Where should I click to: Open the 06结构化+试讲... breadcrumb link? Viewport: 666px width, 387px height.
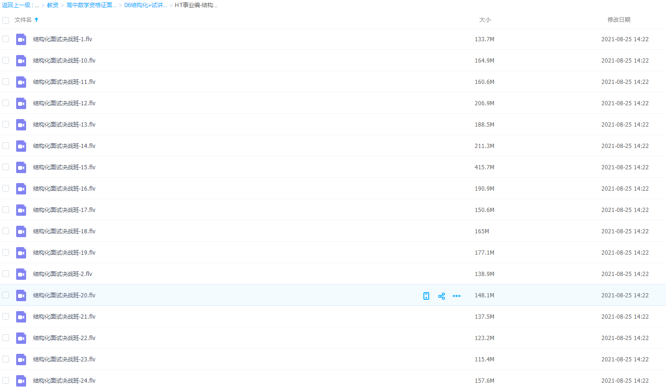pyautogui.click(x=146, y=5)
